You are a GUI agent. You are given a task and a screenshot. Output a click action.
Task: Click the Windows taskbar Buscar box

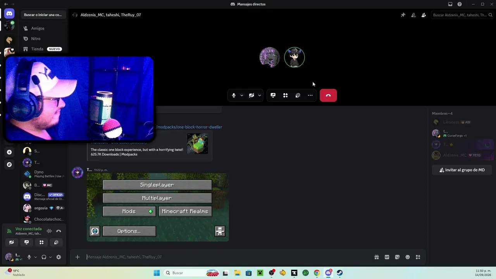[x=192, y=273]
